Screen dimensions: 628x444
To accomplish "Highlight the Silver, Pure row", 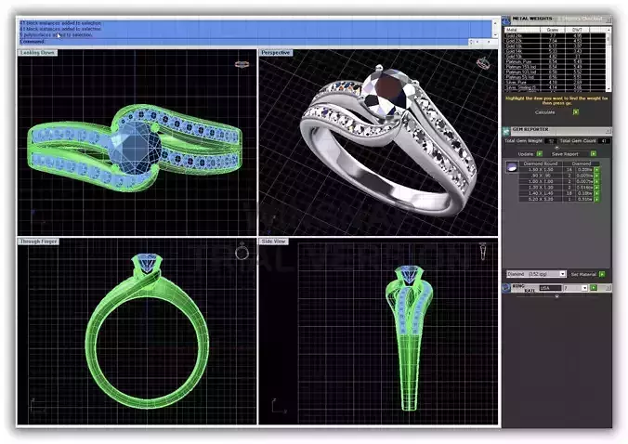I will (x=555, y=83).
